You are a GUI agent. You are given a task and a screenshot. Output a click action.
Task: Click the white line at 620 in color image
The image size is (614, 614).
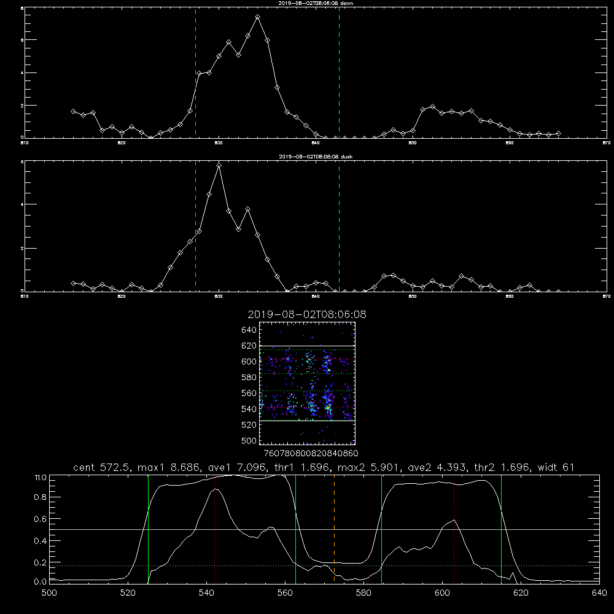pos(307,346)
